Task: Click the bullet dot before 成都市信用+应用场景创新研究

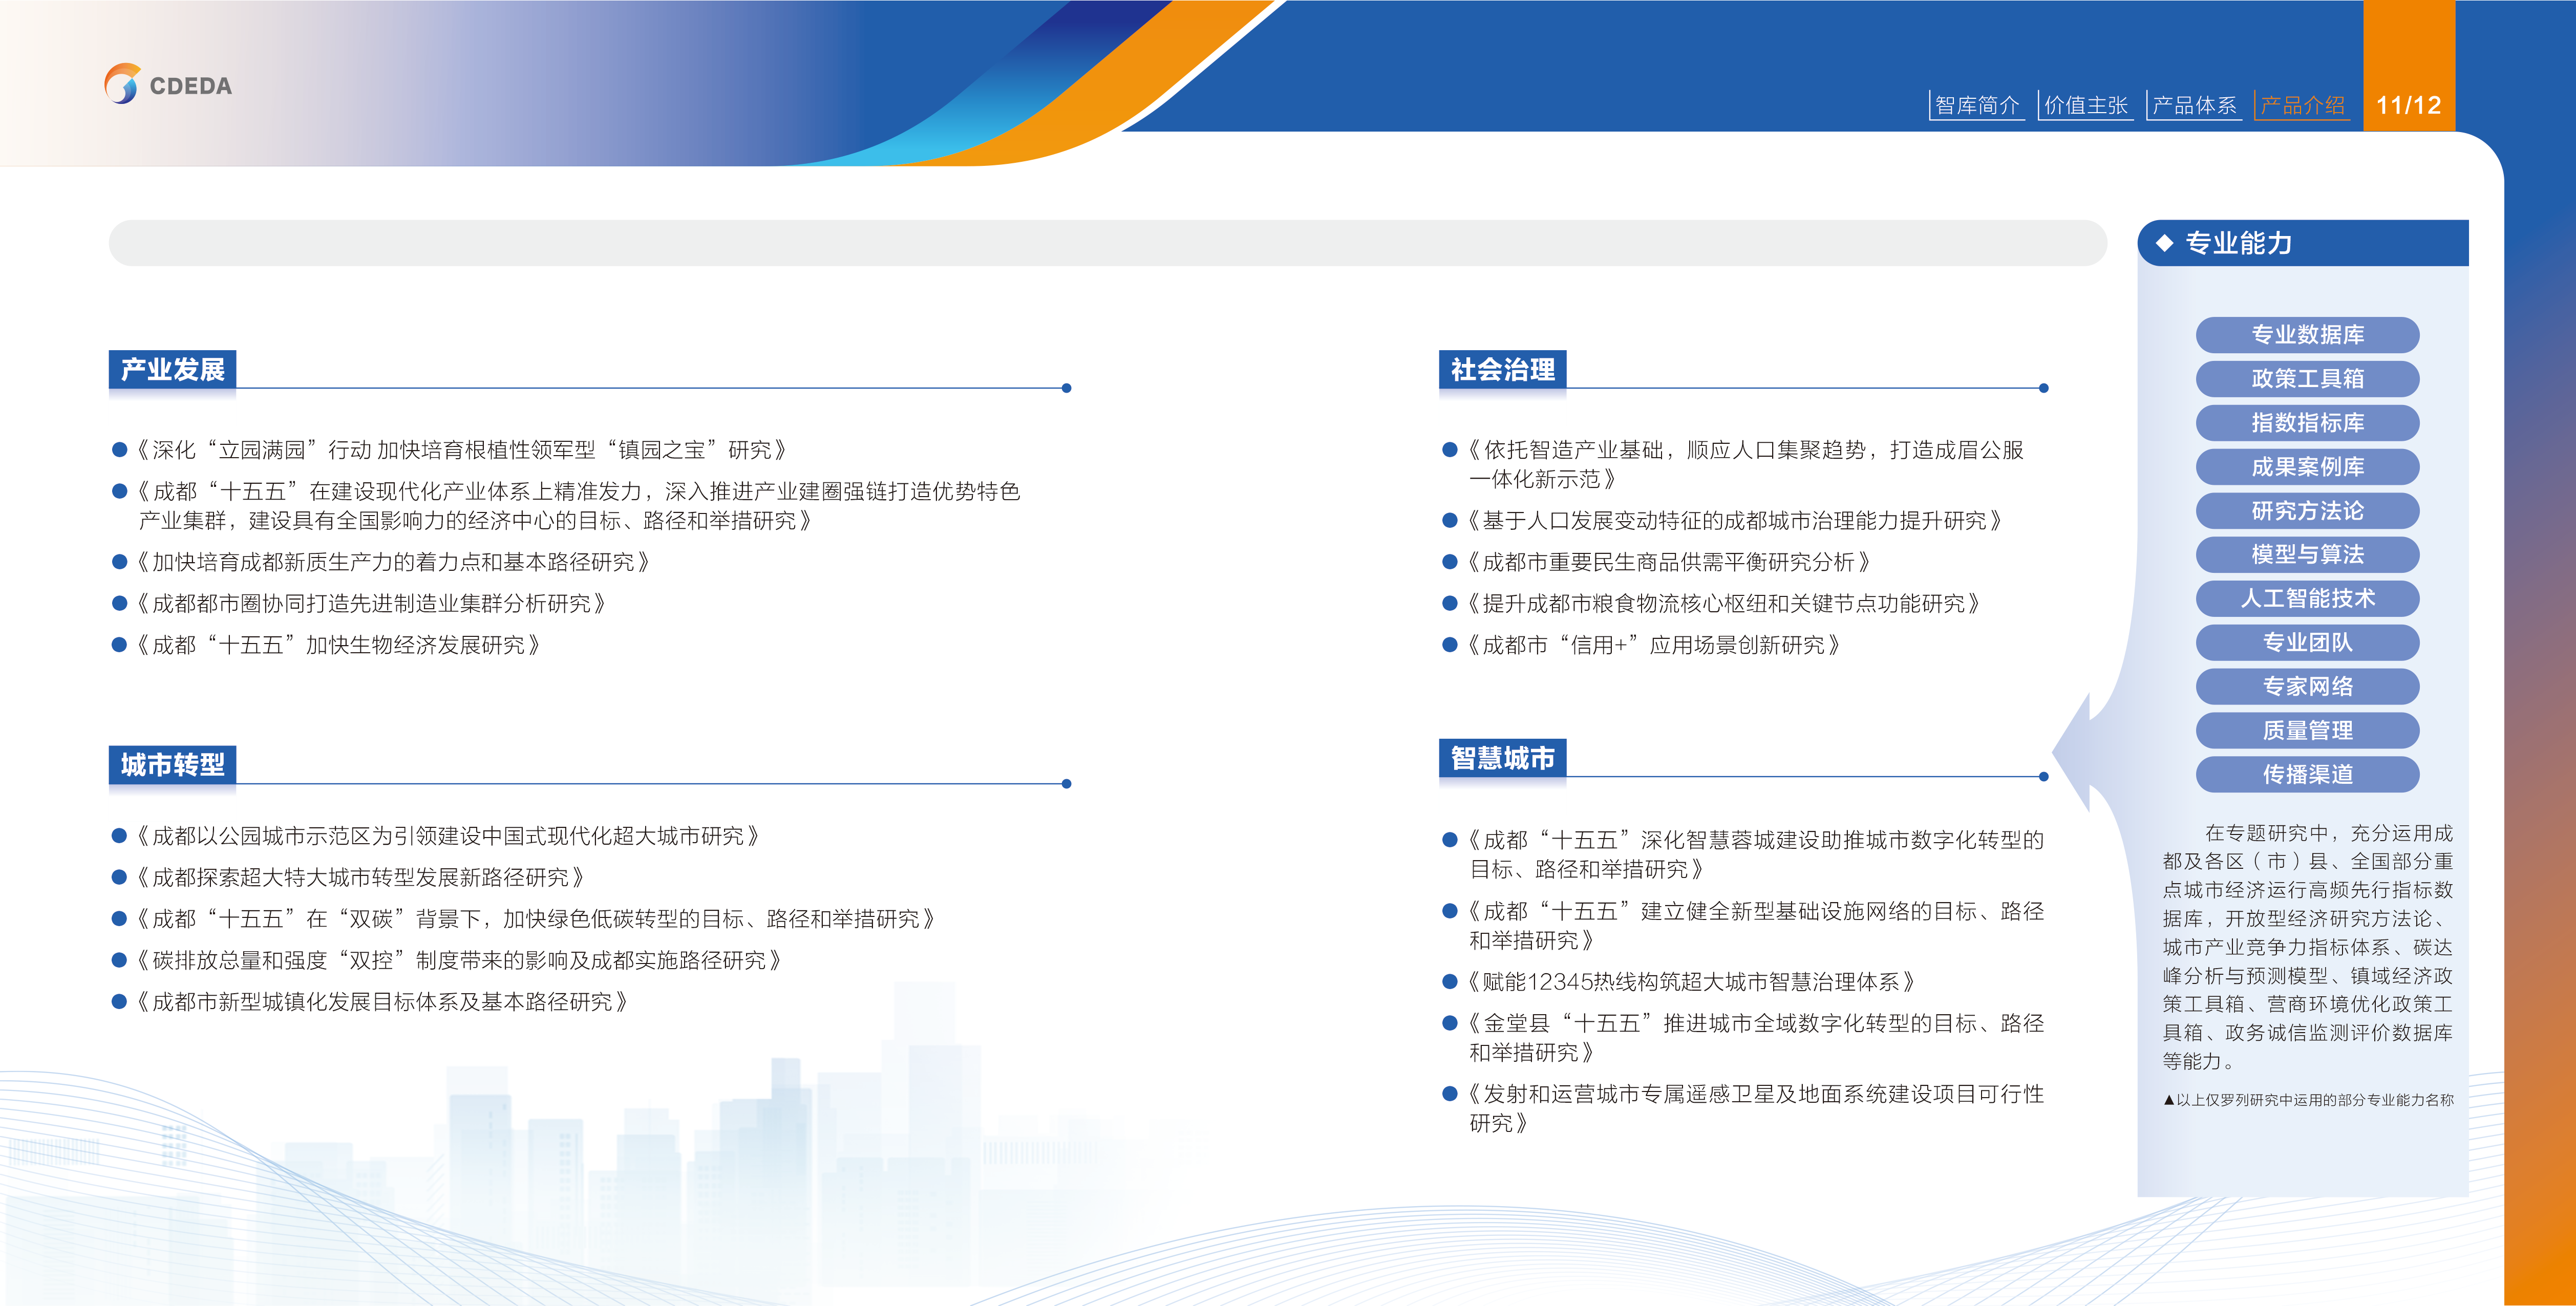Action: [1451, 644]
